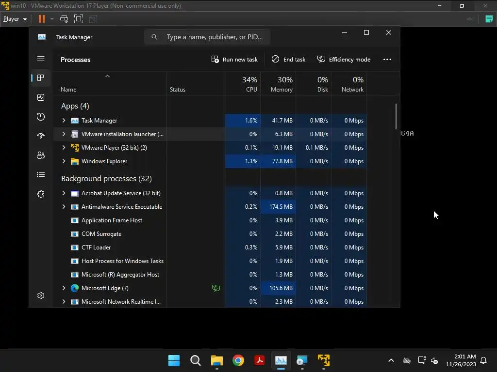
Task: Open File Explorer from the taskbar
Action: click(217, 360)
